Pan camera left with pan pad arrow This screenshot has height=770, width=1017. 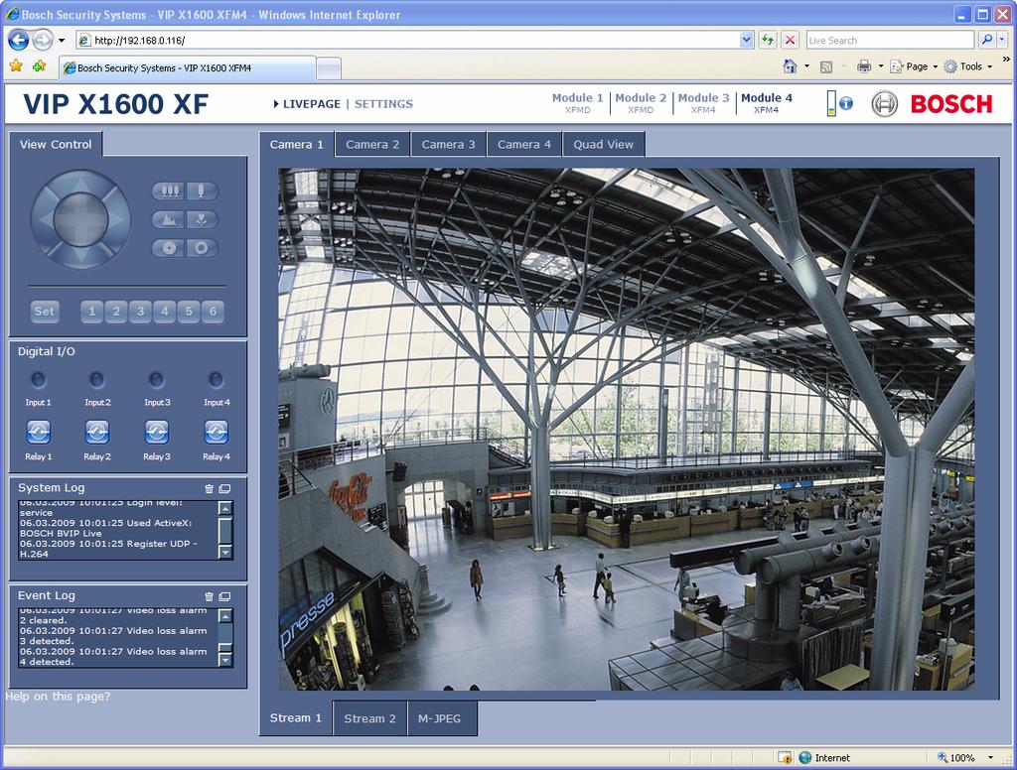pyautogui.click(x=44, y=219)
